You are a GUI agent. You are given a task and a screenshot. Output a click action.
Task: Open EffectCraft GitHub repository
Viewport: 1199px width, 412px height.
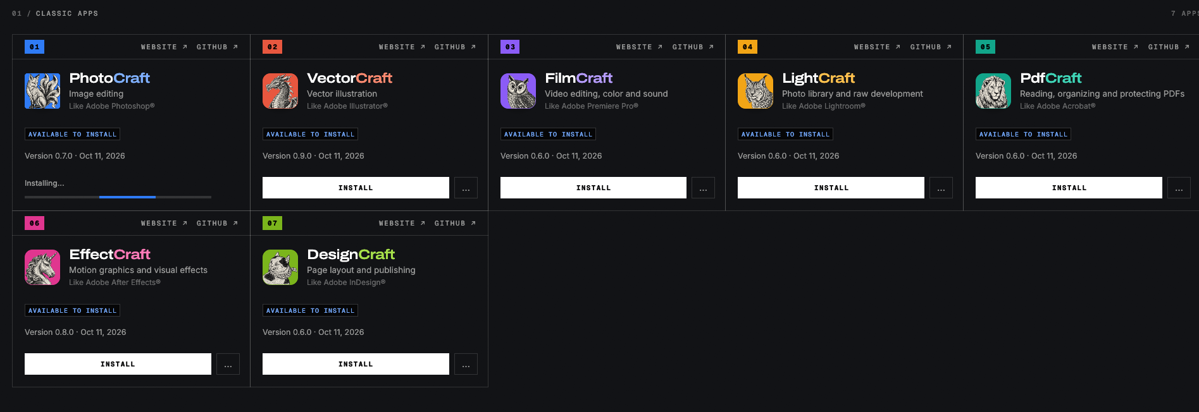(217, 223)
